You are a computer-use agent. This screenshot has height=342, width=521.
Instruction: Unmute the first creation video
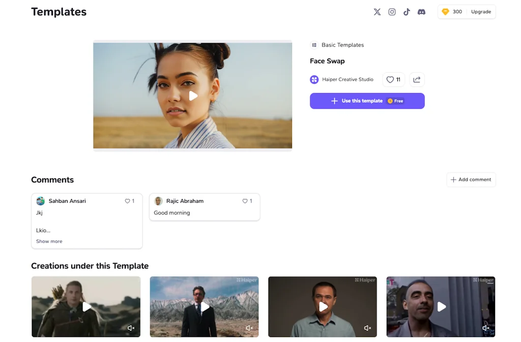point(131,328)
